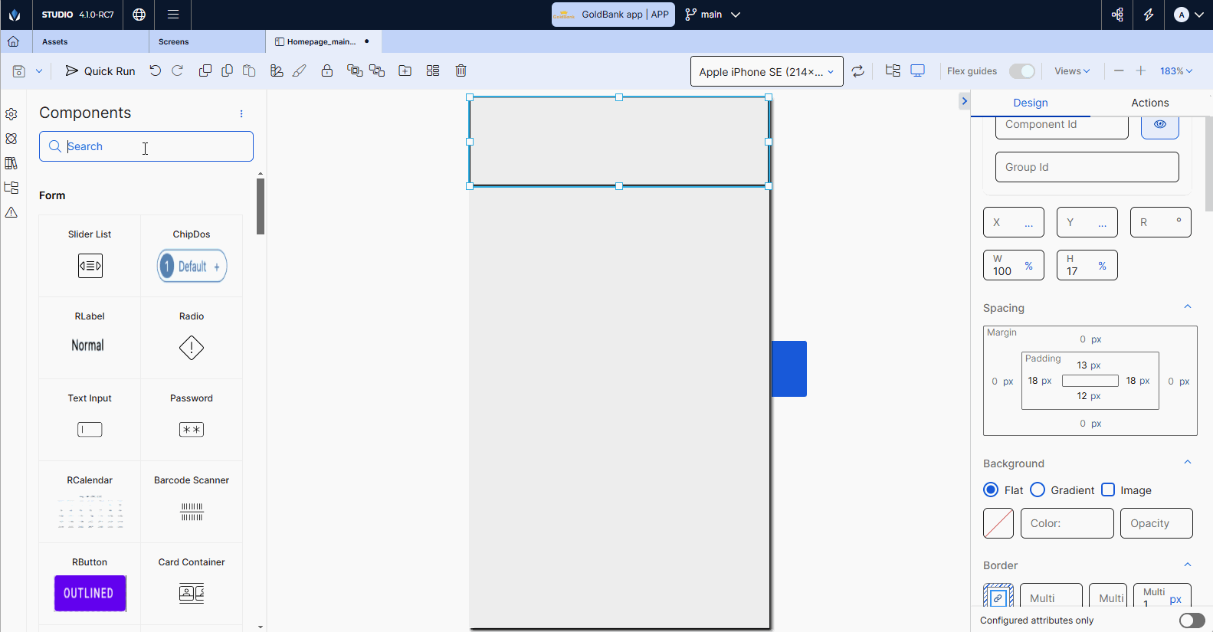
Task: Check the Image background checkbox
Action: pyautogui.click(x=1108, y=490)
